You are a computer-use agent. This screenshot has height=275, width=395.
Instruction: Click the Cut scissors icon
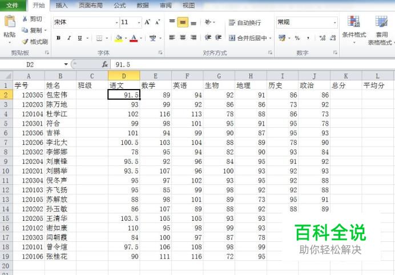pos(25,19)
